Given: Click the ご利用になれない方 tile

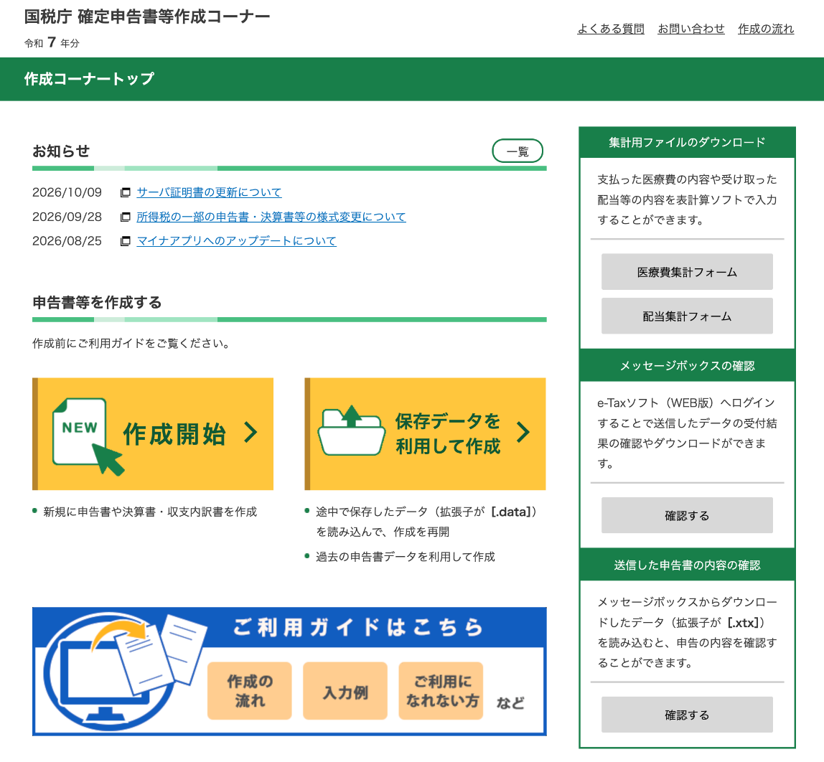Looking at the screenshot, I should coord(441,690).
